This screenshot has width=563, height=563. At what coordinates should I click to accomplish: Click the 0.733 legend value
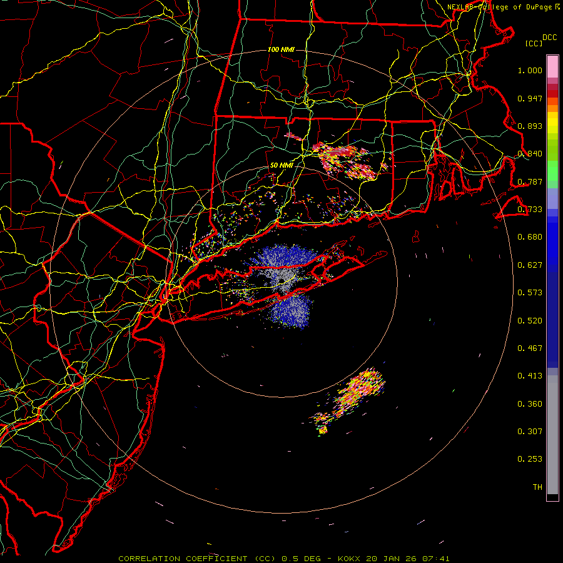point(530,210)
